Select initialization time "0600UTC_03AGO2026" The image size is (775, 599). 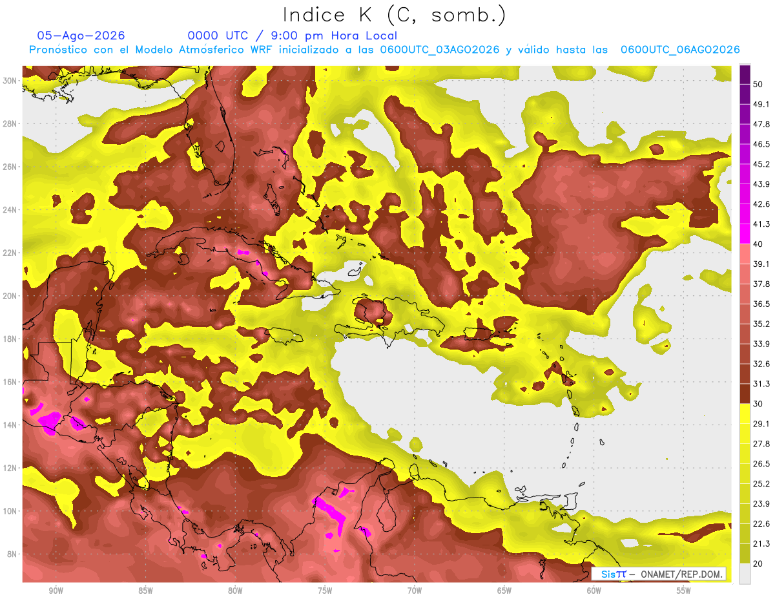point(440,50)
